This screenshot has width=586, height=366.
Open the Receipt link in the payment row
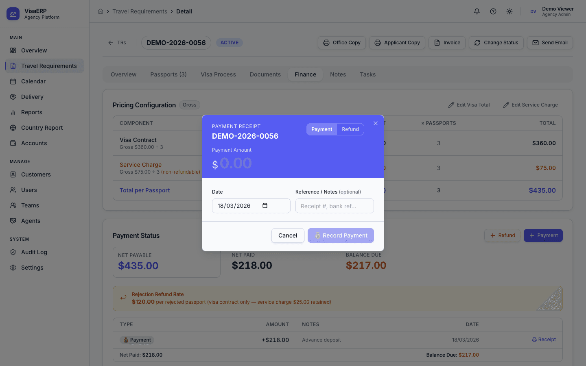click(544, 340)
